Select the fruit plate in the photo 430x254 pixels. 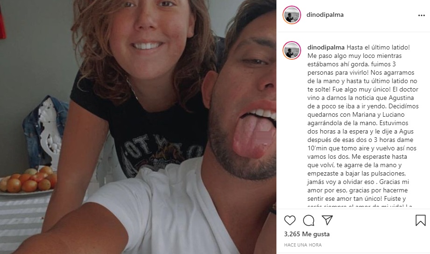pos(28,181)
